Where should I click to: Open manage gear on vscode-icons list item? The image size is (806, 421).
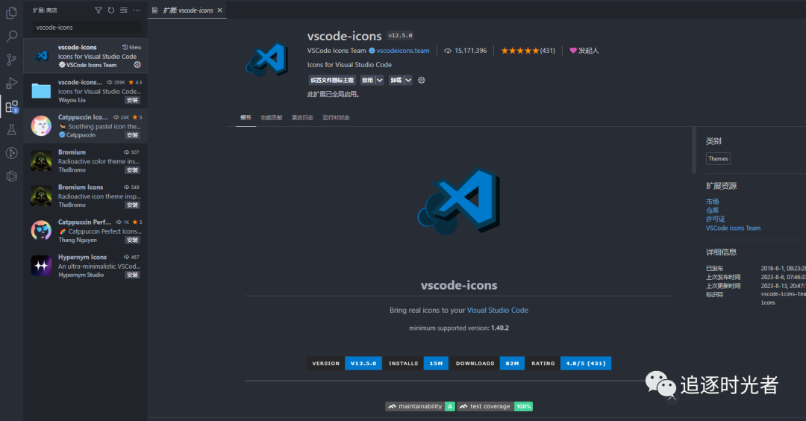point(137,65)
